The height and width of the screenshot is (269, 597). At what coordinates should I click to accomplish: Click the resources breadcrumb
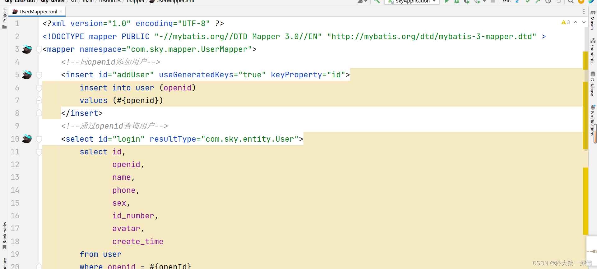[x=110, y=1]
